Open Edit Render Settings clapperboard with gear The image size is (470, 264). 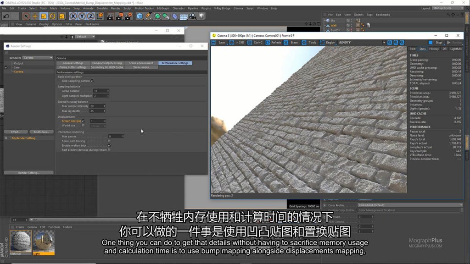pyautogui.click(x=129, y=16)
